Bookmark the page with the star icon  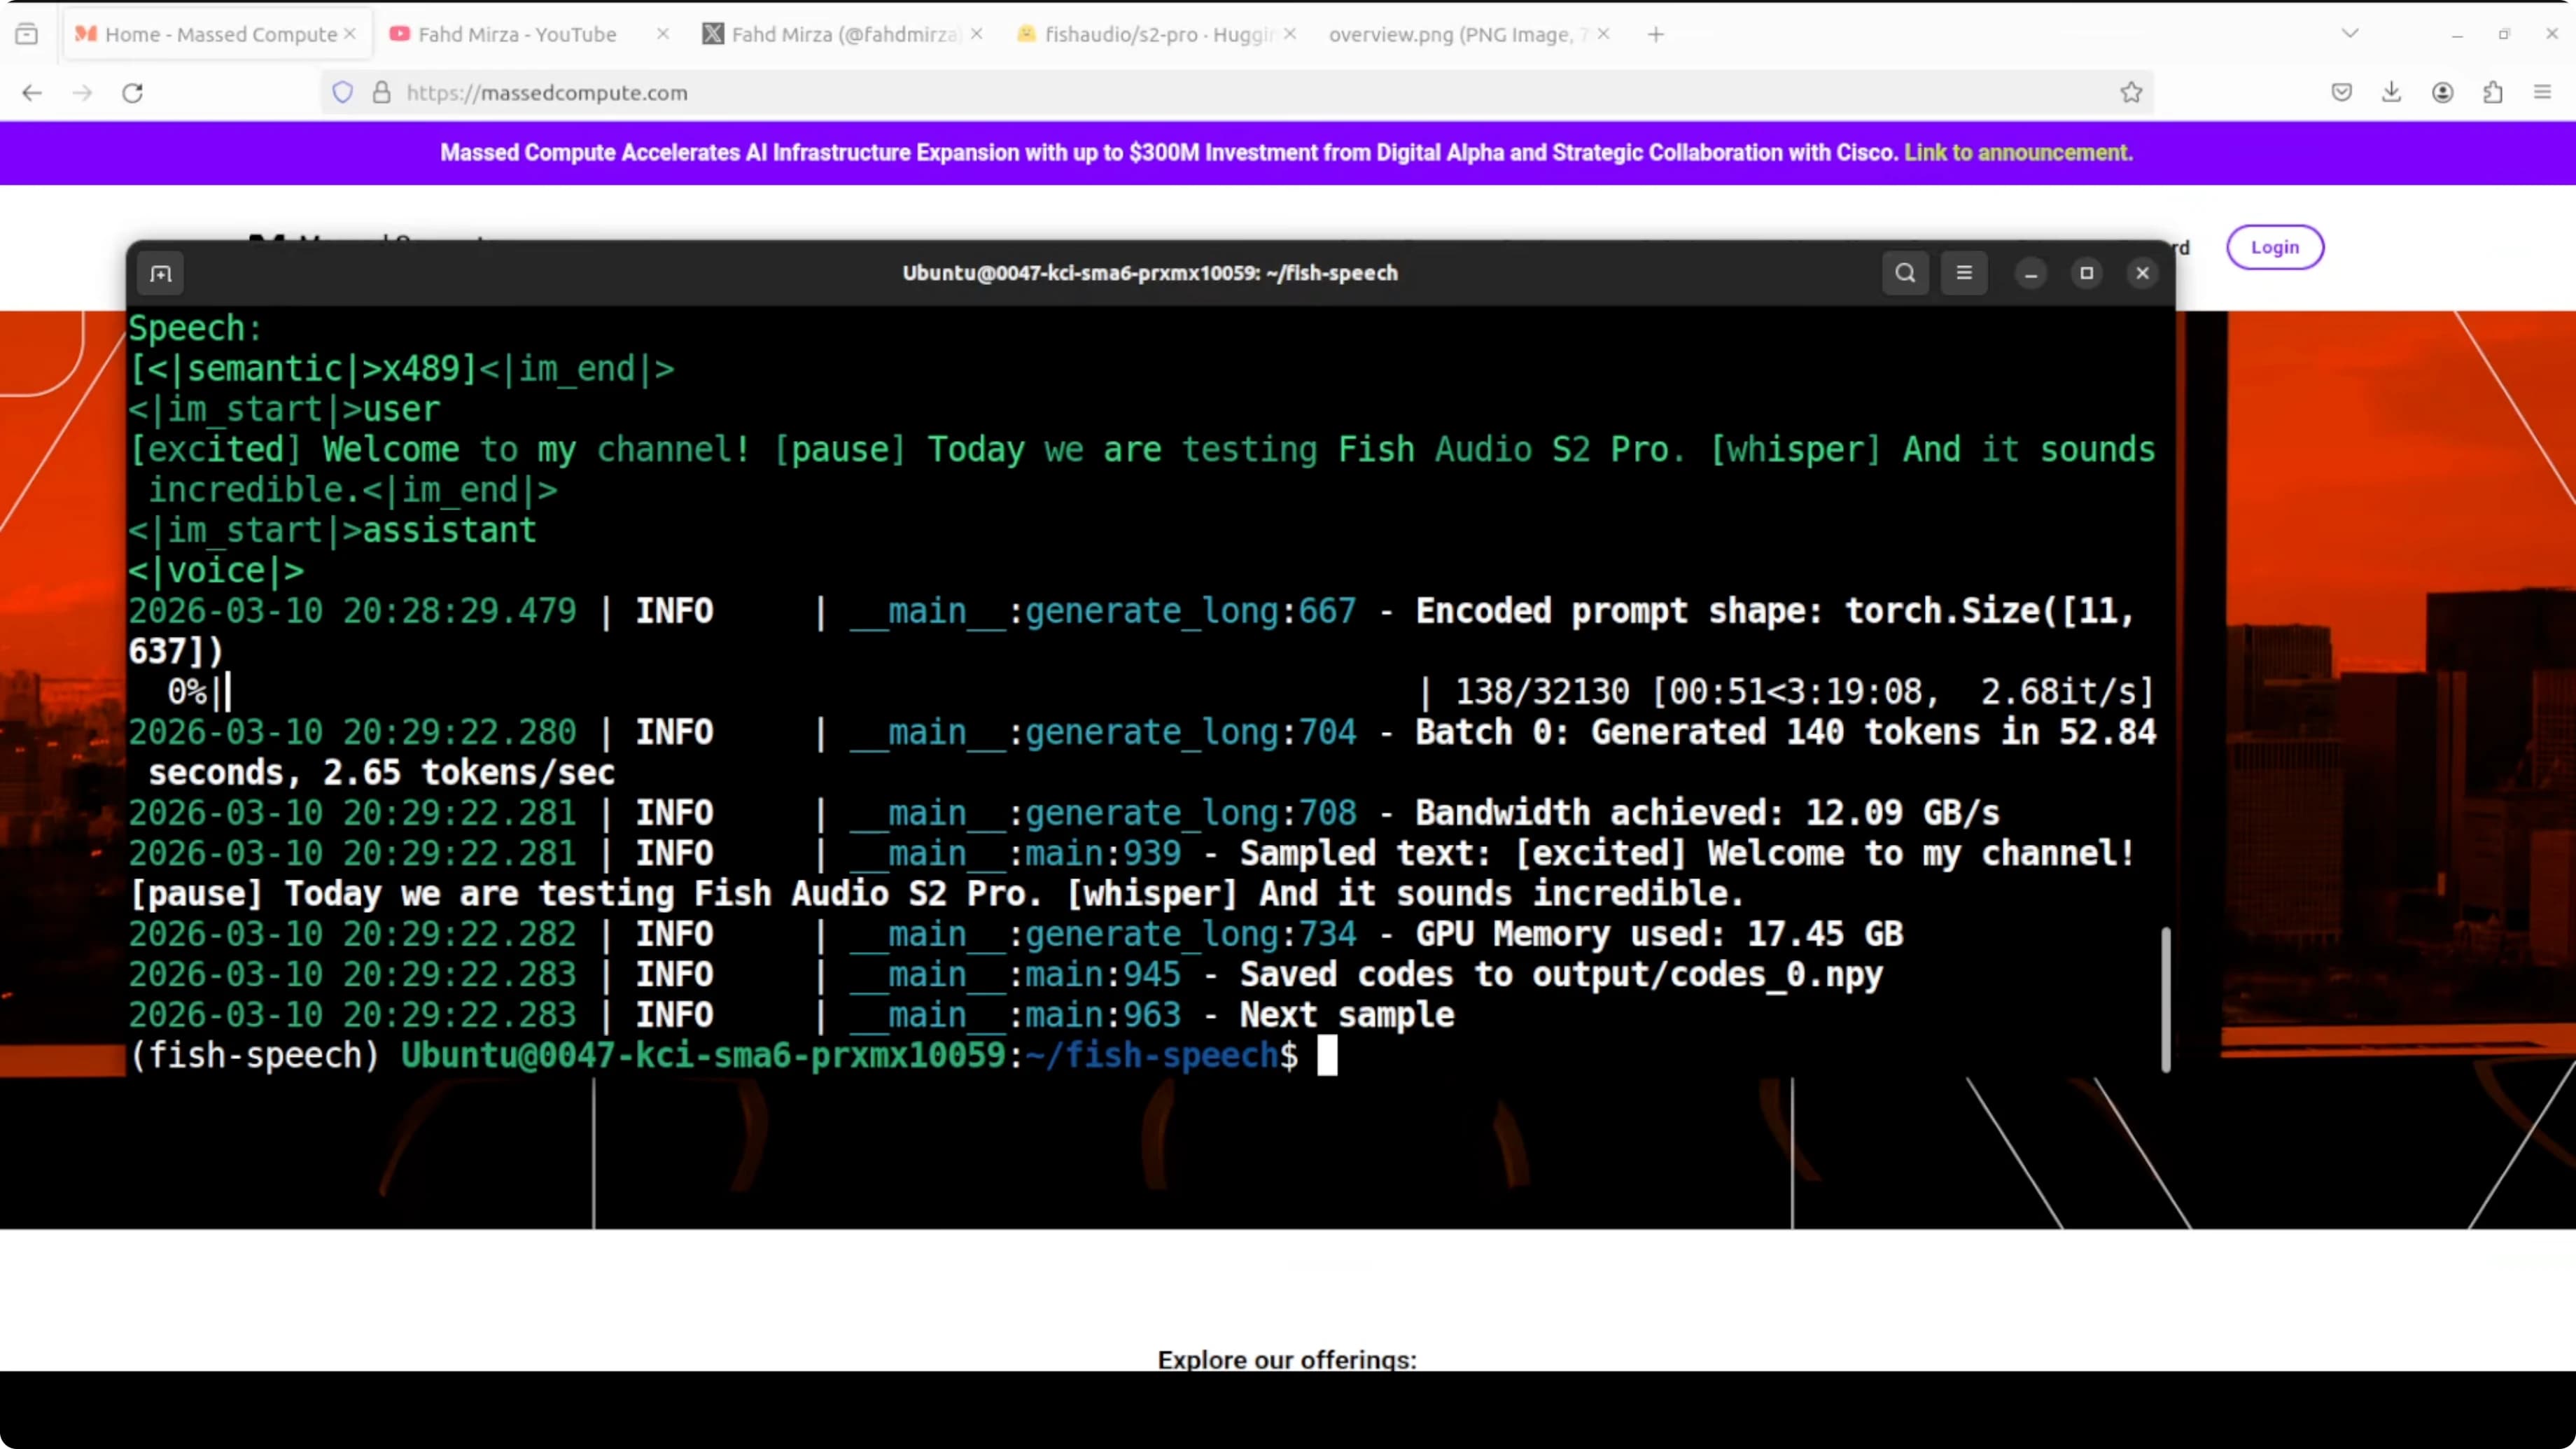(x=2131, y=92)
